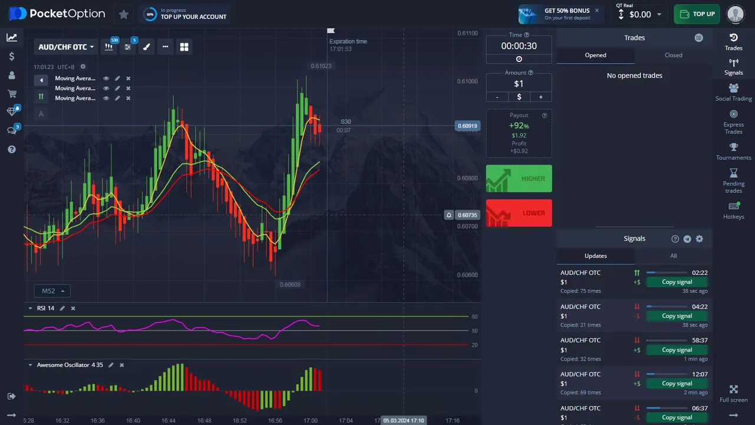Enter Full screen mode
The image size is (755, 425).
click(x=734, y=394)
